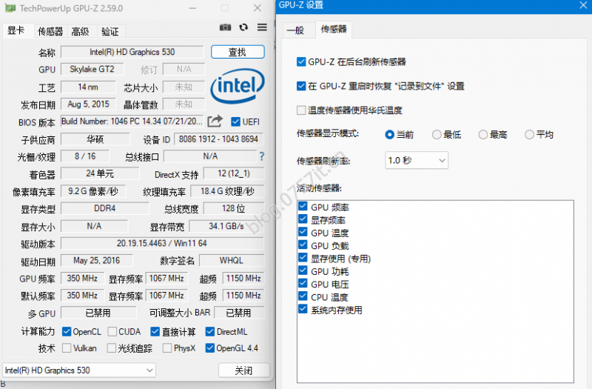Click the 着色器 value 24 单元
The height and width of the screenshot is (389, 592).
click(x=100, y=173)
